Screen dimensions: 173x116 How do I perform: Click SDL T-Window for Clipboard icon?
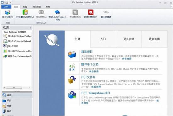pyautogui.click(x=5, y=41)
